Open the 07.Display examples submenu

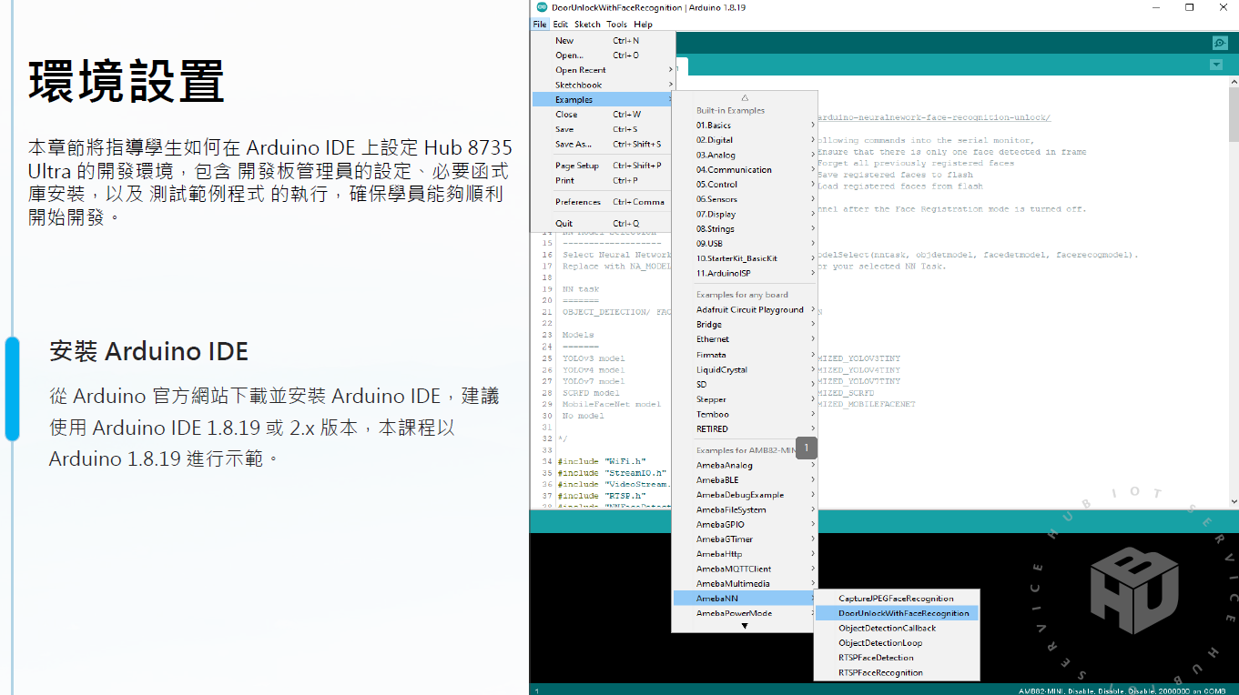[745, 214]
